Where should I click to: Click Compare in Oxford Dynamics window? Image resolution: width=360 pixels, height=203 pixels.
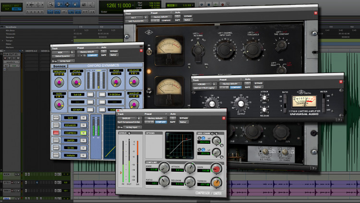[92, 55]
